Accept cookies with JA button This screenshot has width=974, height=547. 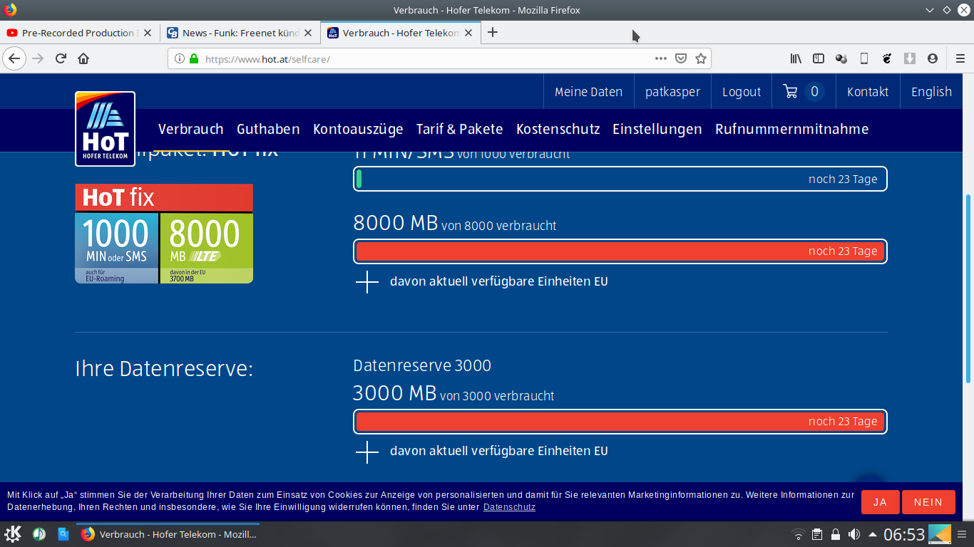pyautogui.click(x=880, y=502)
